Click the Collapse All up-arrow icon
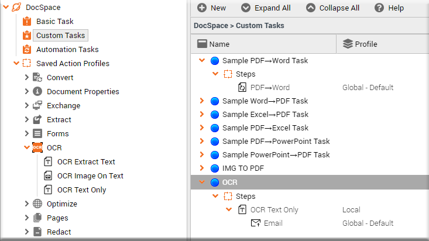 311,8
